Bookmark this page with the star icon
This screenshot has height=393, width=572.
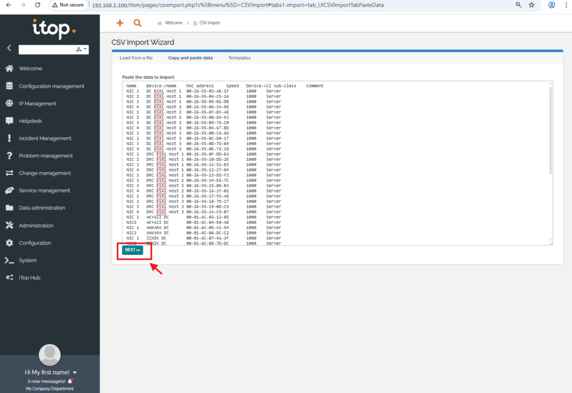tap(531, 4)
